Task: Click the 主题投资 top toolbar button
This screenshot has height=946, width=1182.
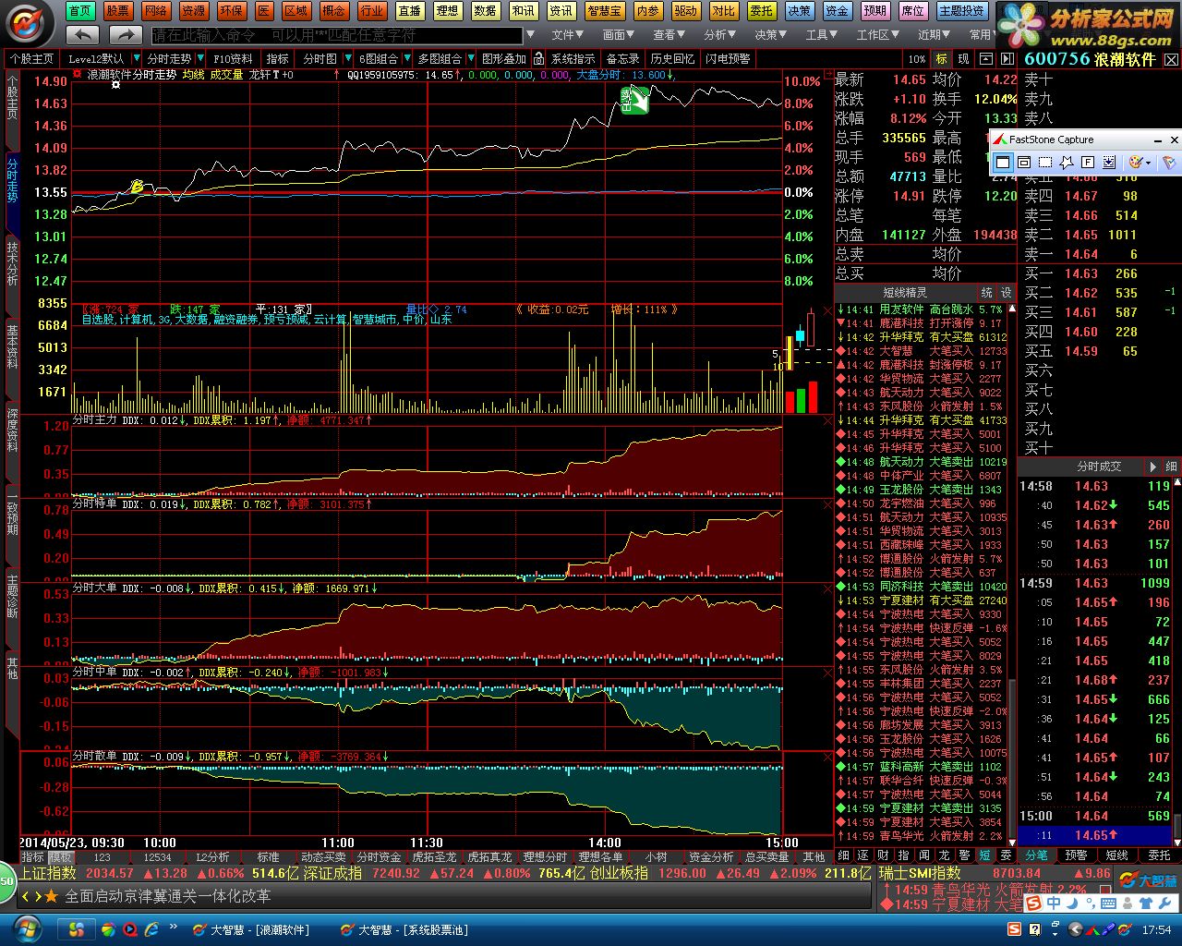Action: pyautogui.click(x=961, y=11)
